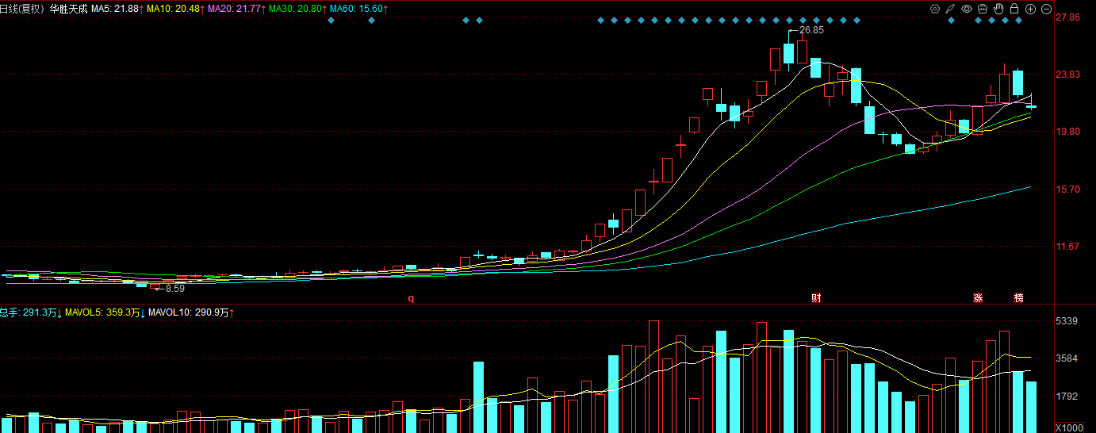1096x433 pixels.
Task: Click the 榜 ranking list marker
Action: [1018, 298]
